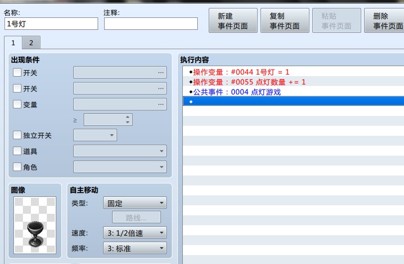
Task: Click the disabled 路线... button
Action: pos(136,217)
